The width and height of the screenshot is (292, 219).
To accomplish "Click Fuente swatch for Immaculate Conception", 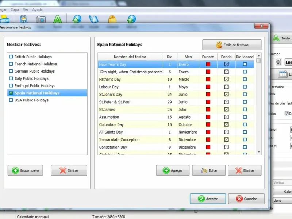I will [208, 139].
